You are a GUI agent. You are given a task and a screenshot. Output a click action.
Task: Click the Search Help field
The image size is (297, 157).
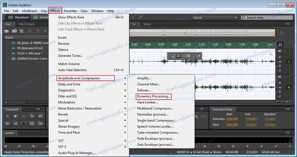(267, 18)
